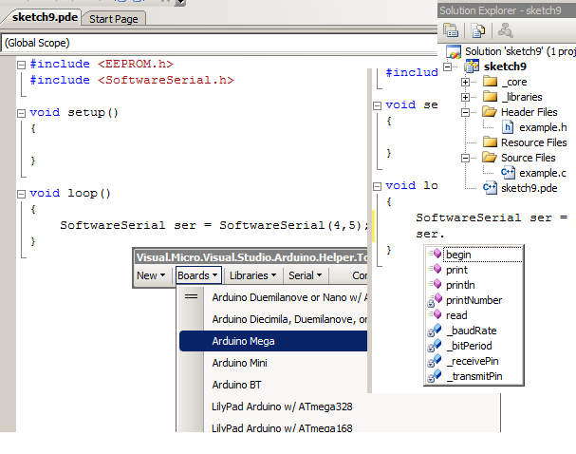Click the read method icon

tap(436, 314)
